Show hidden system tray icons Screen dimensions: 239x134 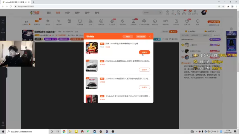pos(197,132)
